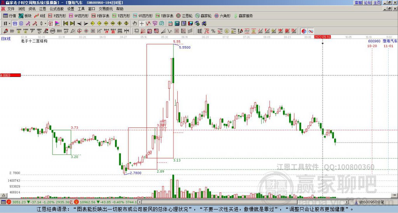Open the calculator icon
The image size is (398, 213).
(177, 24)
